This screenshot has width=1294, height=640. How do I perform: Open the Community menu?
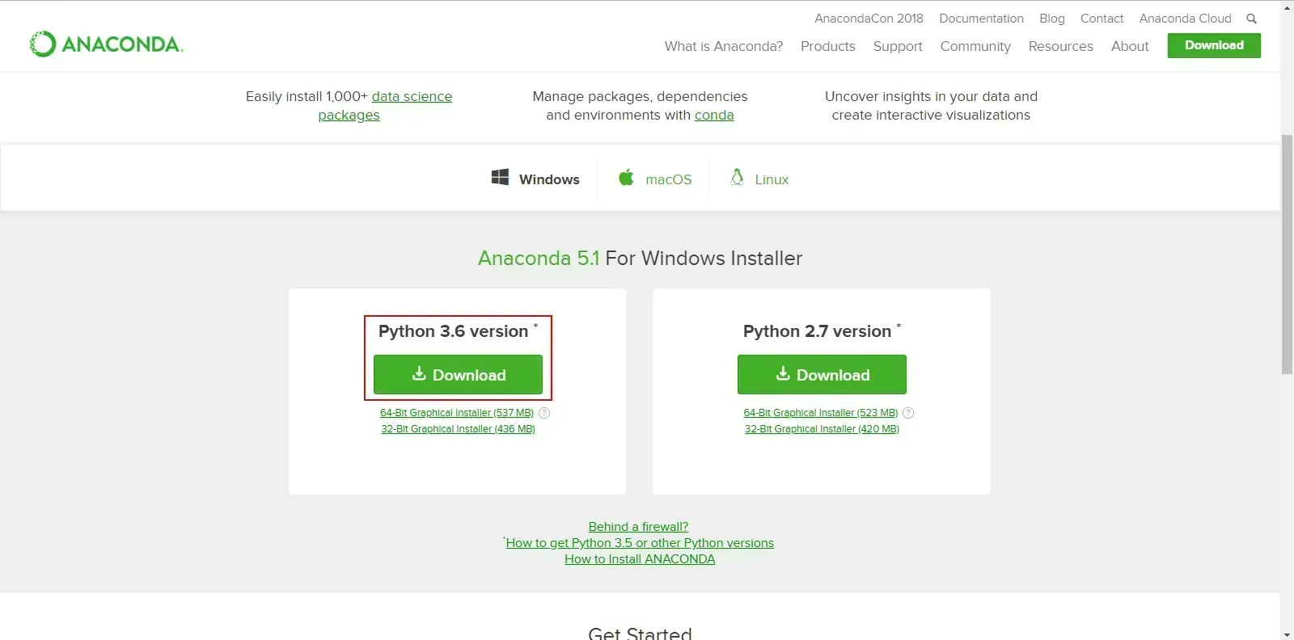[975, 46]
